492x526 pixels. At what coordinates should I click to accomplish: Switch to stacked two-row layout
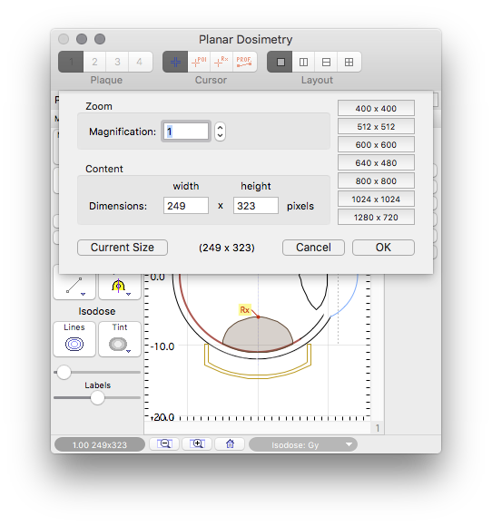(326, 62)
